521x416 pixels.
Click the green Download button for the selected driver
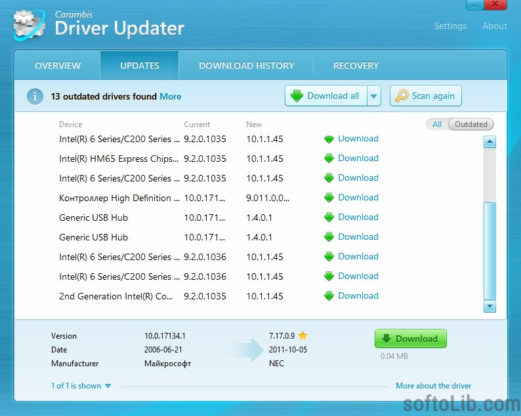(410, 339)
